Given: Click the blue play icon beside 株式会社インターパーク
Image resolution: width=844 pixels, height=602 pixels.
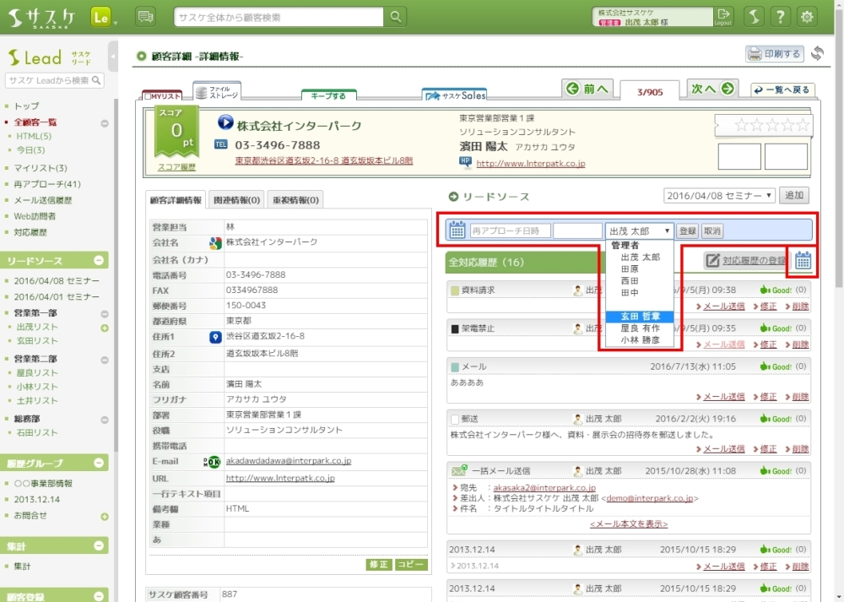Looking at the screenshot, I should pyautogui.click(x=225, y=122).
